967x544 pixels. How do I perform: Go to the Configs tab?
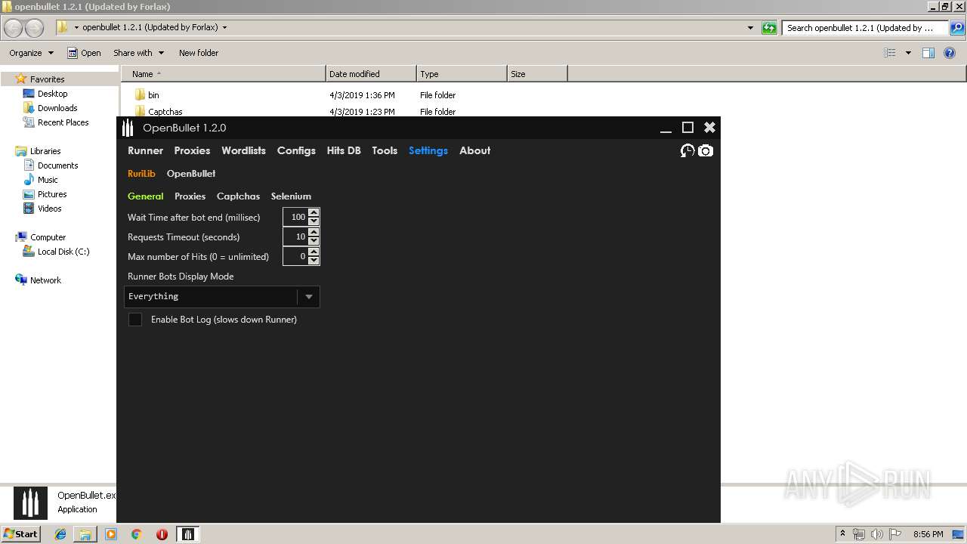point(296,150)
